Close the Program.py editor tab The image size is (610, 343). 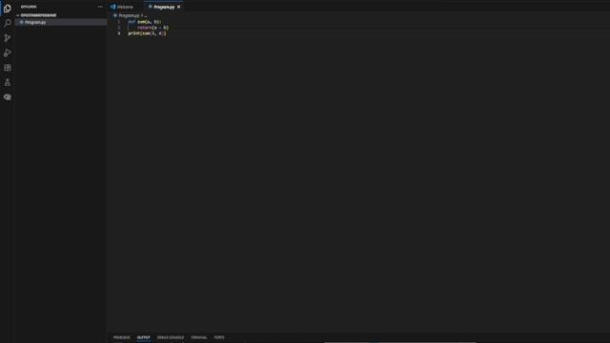[179, 7]
